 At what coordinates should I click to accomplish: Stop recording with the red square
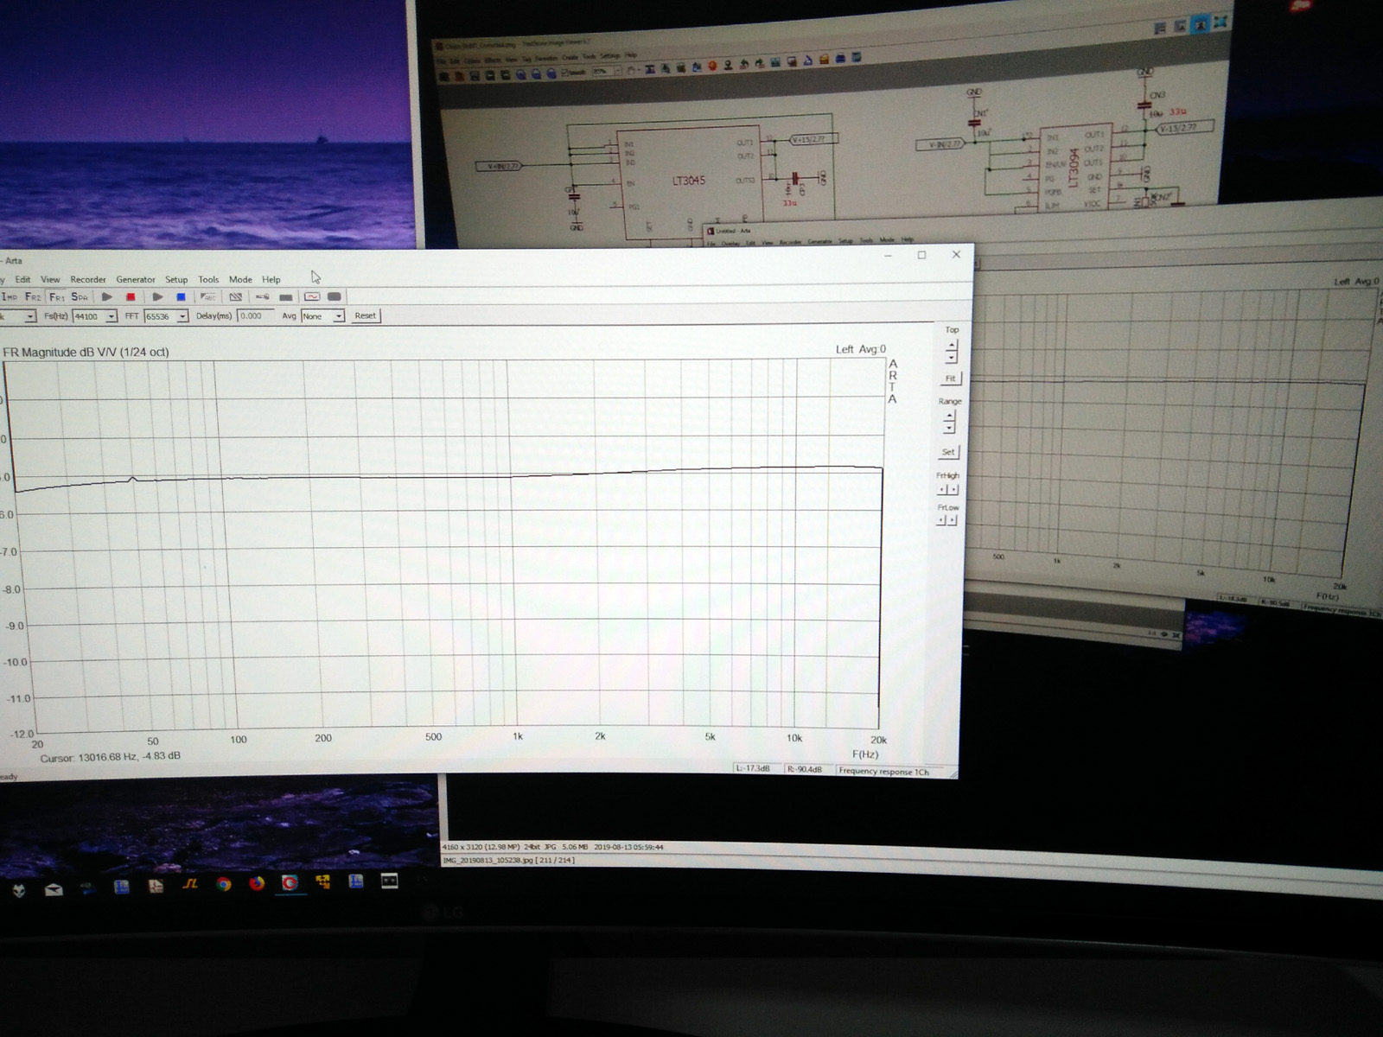pos(131,296)
